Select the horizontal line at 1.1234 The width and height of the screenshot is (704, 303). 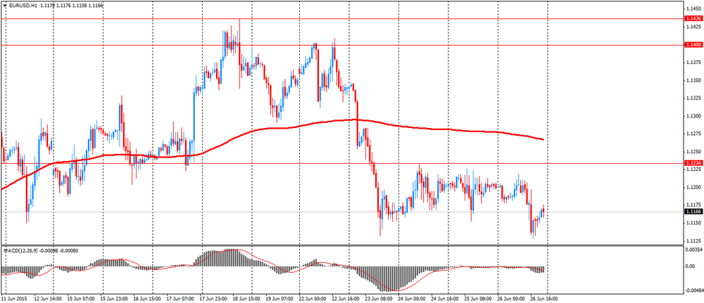[341, 163]
